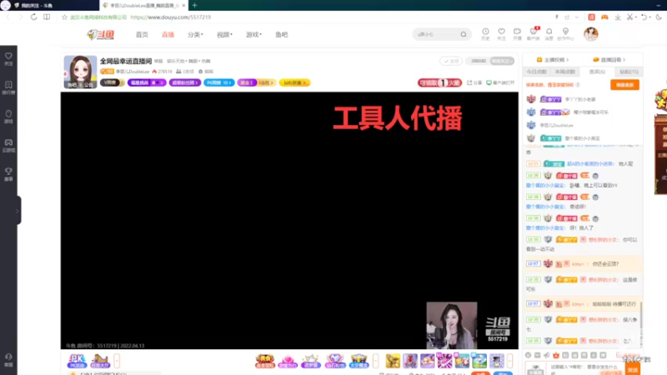Click 客户端打开 link
Screen dimensions: 667x375
500,82
